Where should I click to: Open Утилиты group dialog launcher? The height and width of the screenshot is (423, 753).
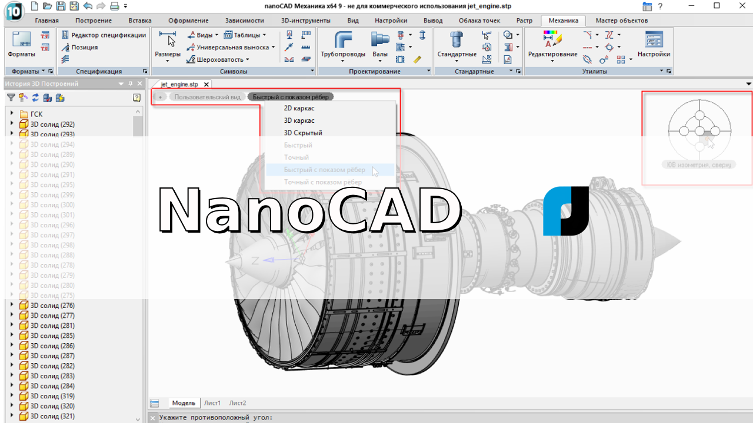(x=669, y=71)
